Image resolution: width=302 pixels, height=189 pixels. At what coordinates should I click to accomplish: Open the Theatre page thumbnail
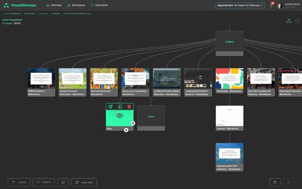41,78
